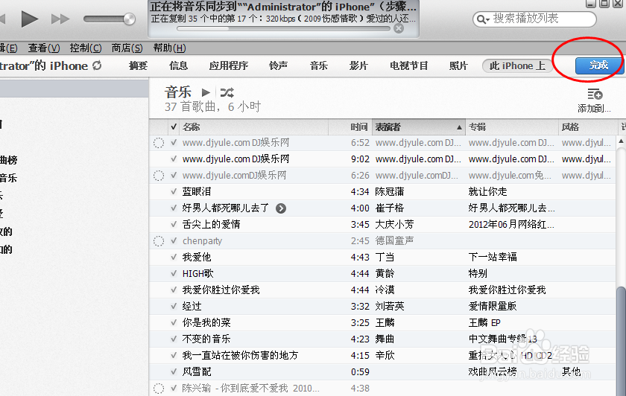Switch to the 信息 tab
626x396 pixels.
pos(178,66)
